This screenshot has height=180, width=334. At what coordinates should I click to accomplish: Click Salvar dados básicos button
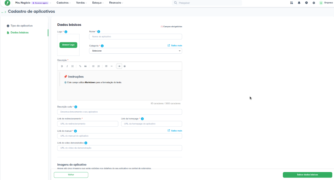[x=307, y=175]
